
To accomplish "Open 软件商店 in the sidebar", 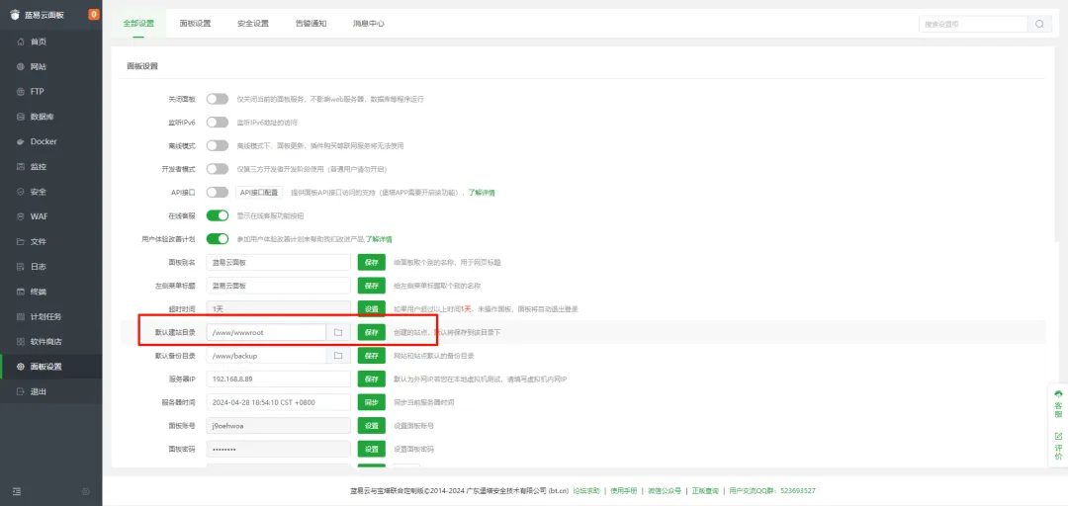I will (45, 341).
